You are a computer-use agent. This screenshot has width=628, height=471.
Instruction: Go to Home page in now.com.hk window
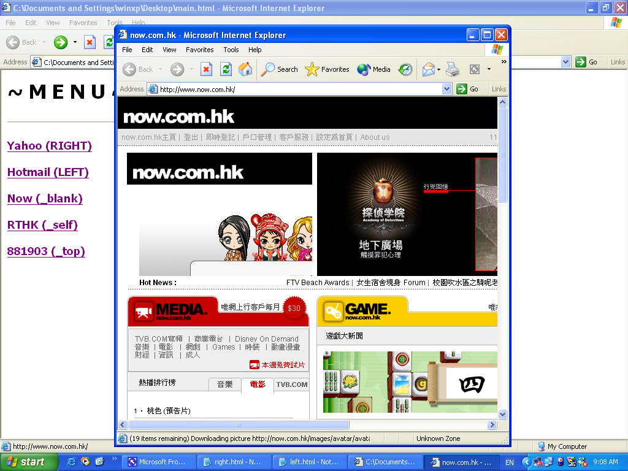click(x=245, y=69)
